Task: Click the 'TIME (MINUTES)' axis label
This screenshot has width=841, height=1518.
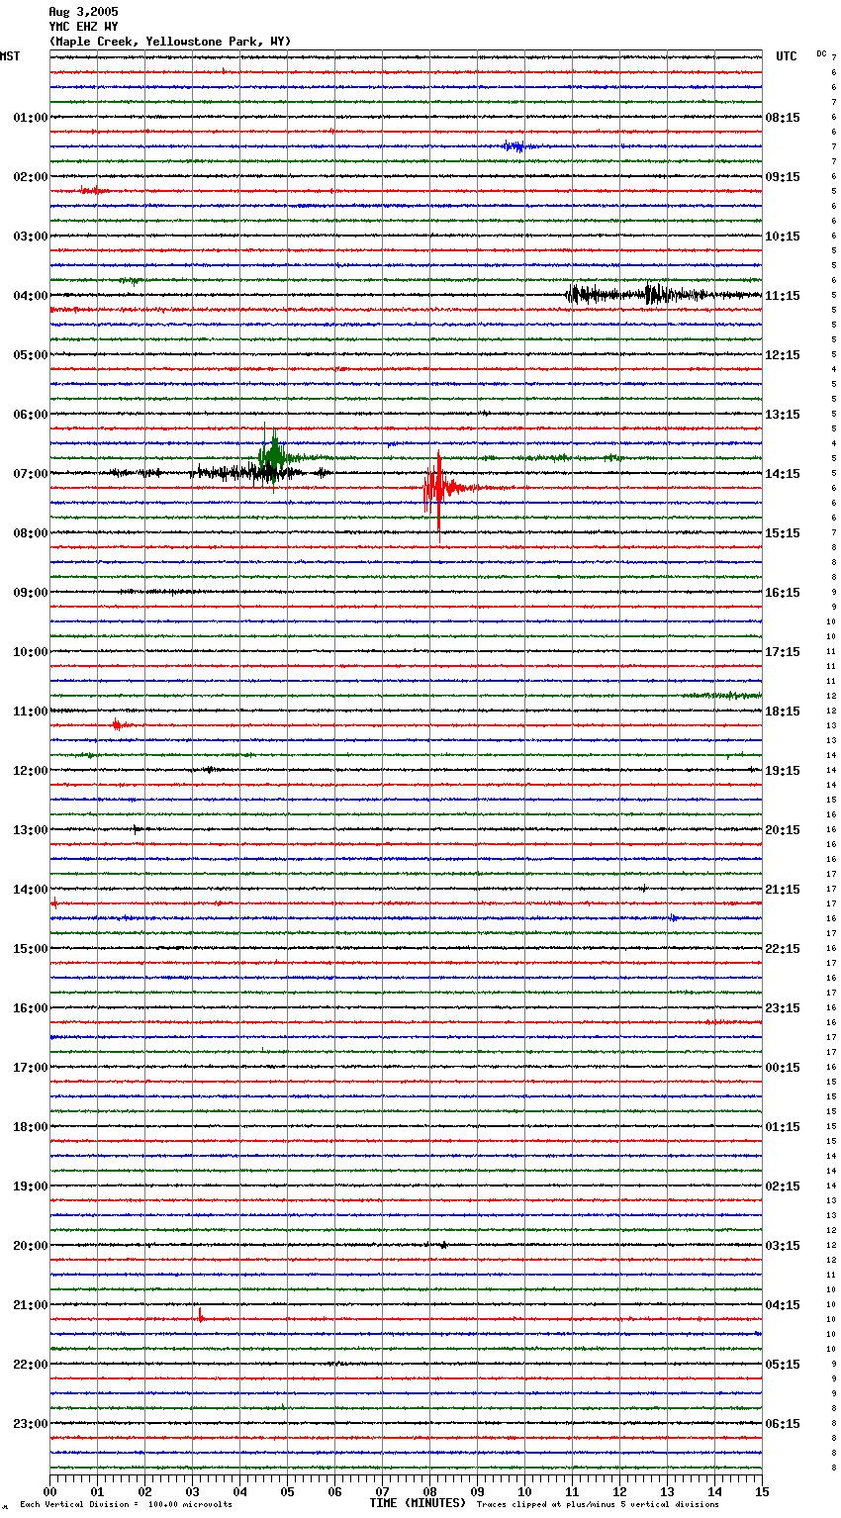Action: 418,1503
